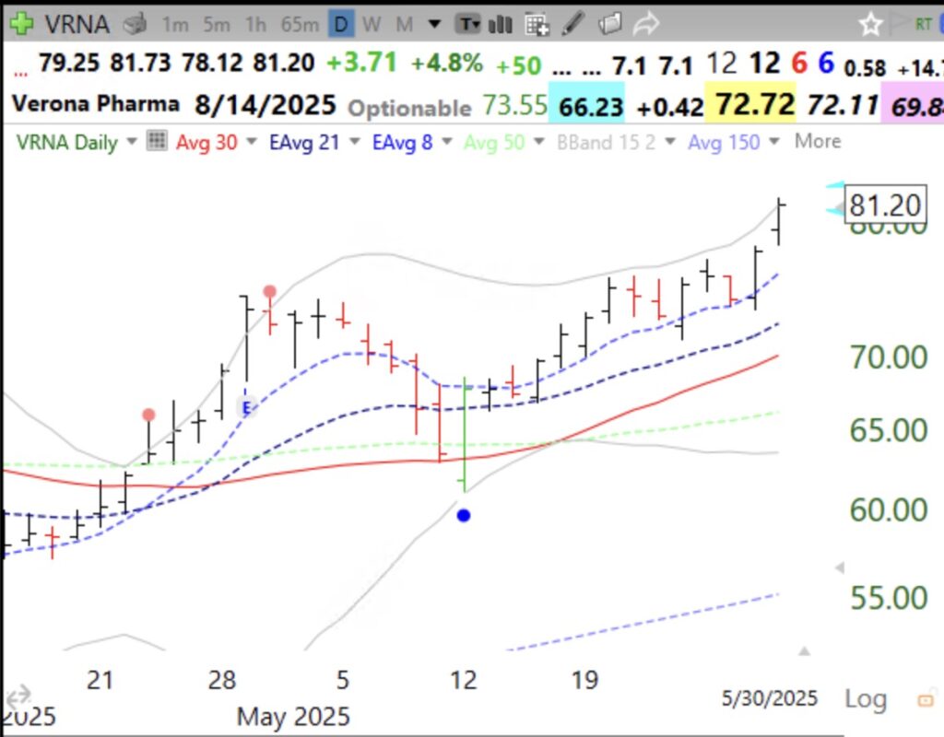Select the pencil drawing tools icon

[x=572, y=24]
